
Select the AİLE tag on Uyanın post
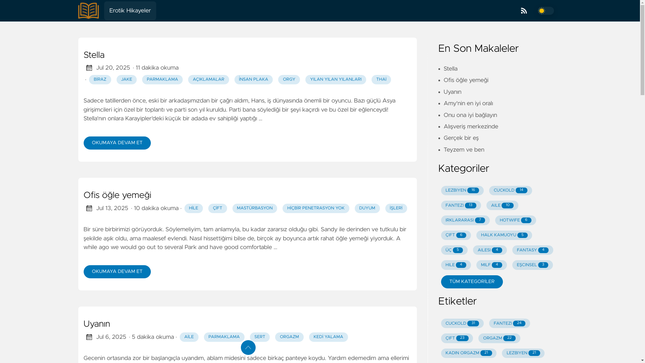[x=189, y=337]
